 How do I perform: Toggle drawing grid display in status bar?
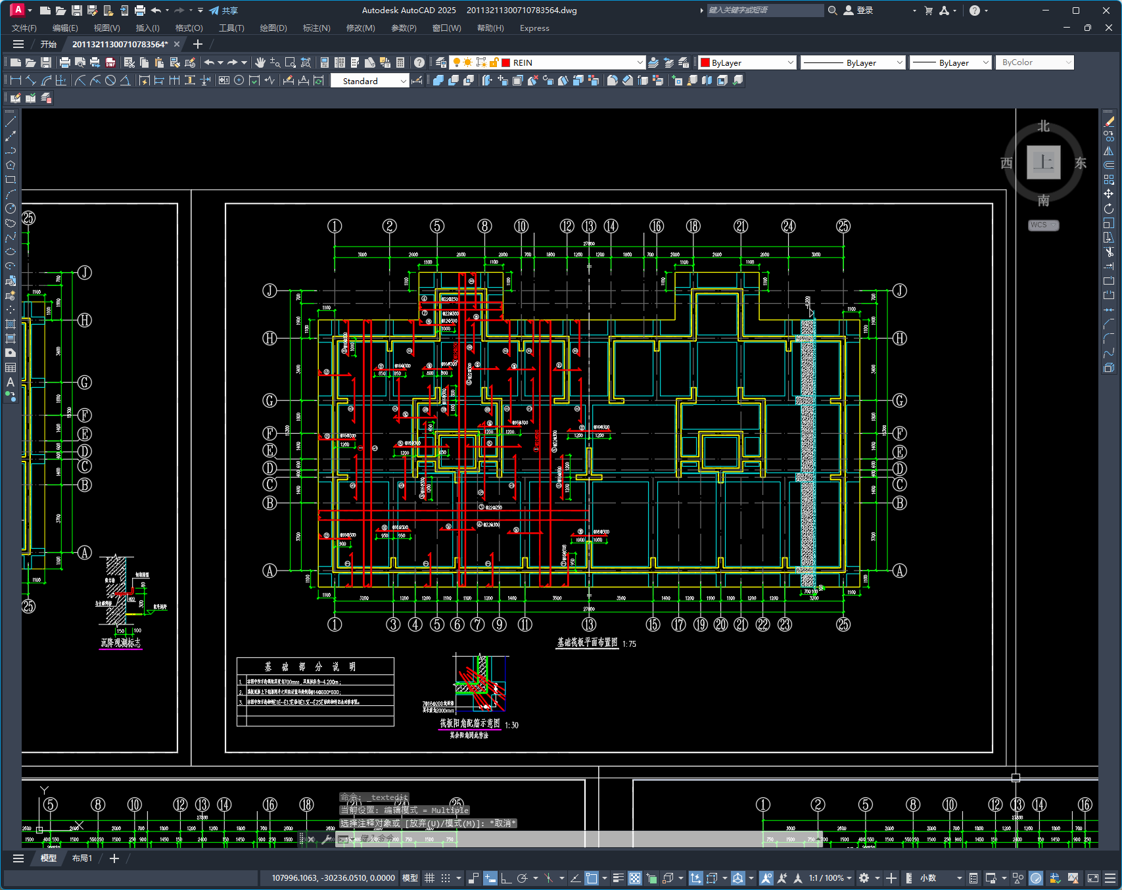pyautogui.click(x=430, y=878)
